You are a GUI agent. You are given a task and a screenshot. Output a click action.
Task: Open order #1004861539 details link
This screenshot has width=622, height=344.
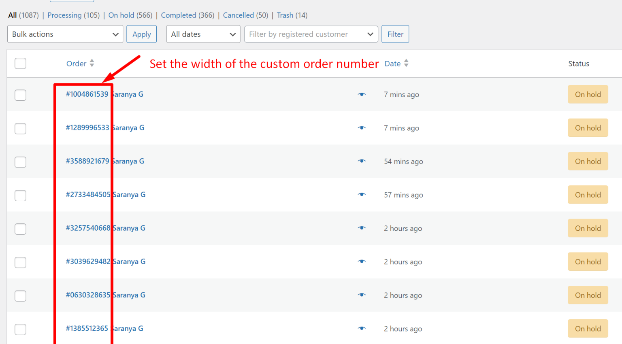[x=87, y=94]
